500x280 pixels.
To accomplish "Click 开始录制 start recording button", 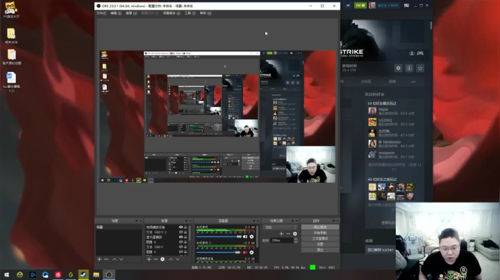I will pyautogui.click(x=320, y=233).
